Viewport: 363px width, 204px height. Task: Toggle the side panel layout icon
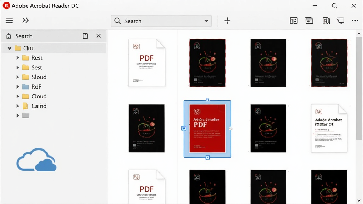tap(294, 21)
